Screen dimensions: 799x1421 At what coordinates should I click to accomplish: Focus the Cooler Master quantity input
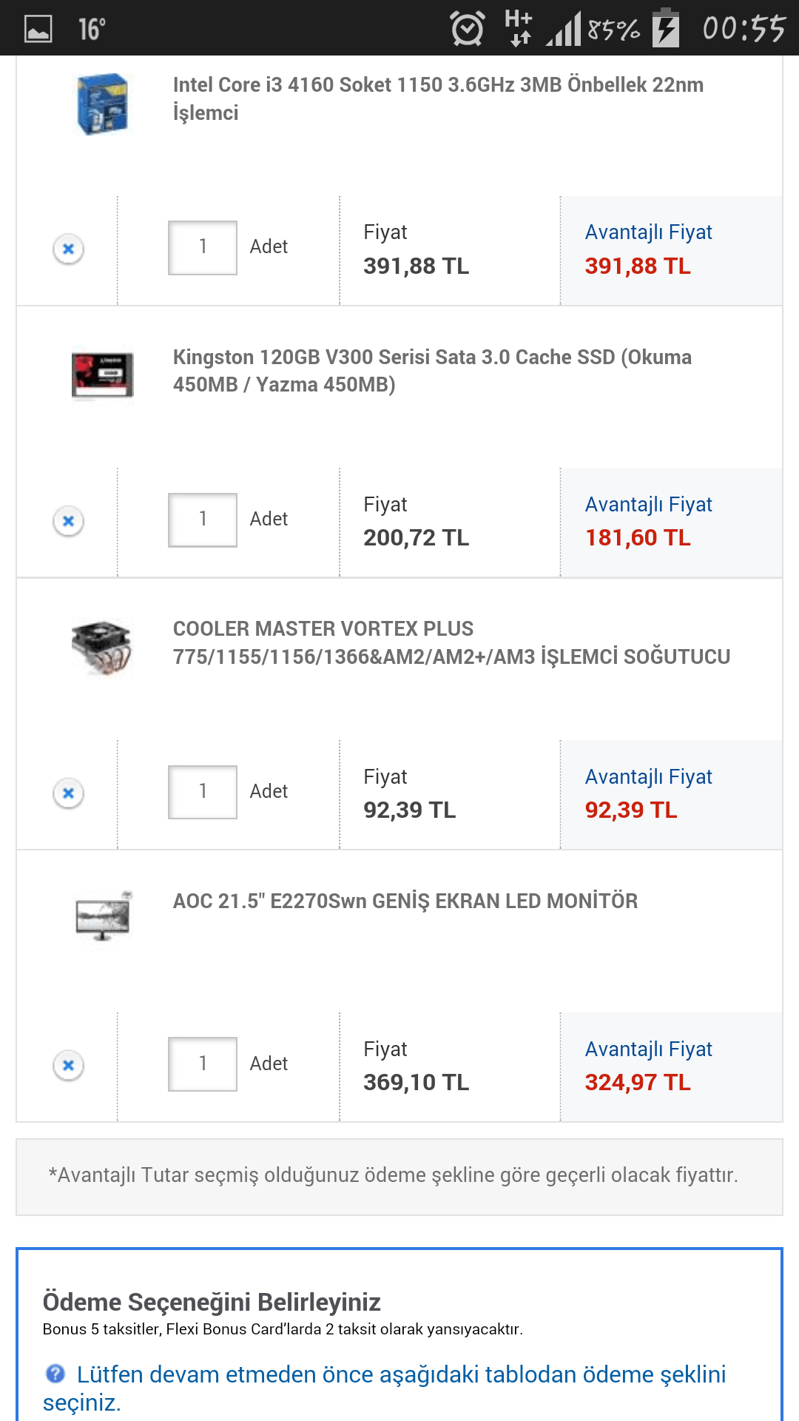203,792
